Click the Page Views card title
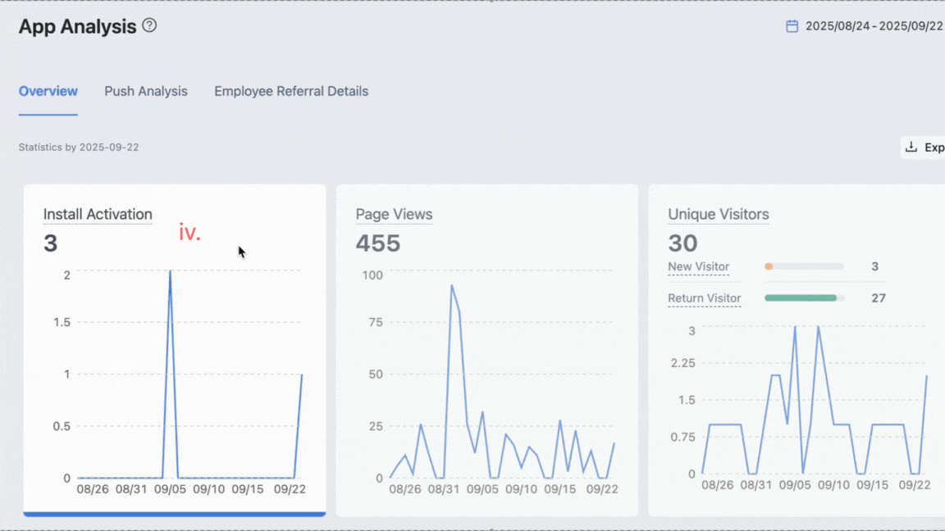Image resolution: width=945 pixels, height=531 pixels. click(x=394, y=215)
